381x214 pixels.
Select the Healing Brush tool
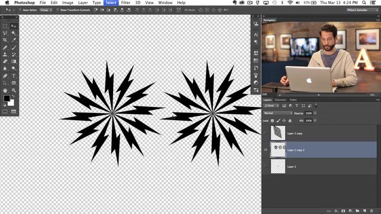point(5,48)
